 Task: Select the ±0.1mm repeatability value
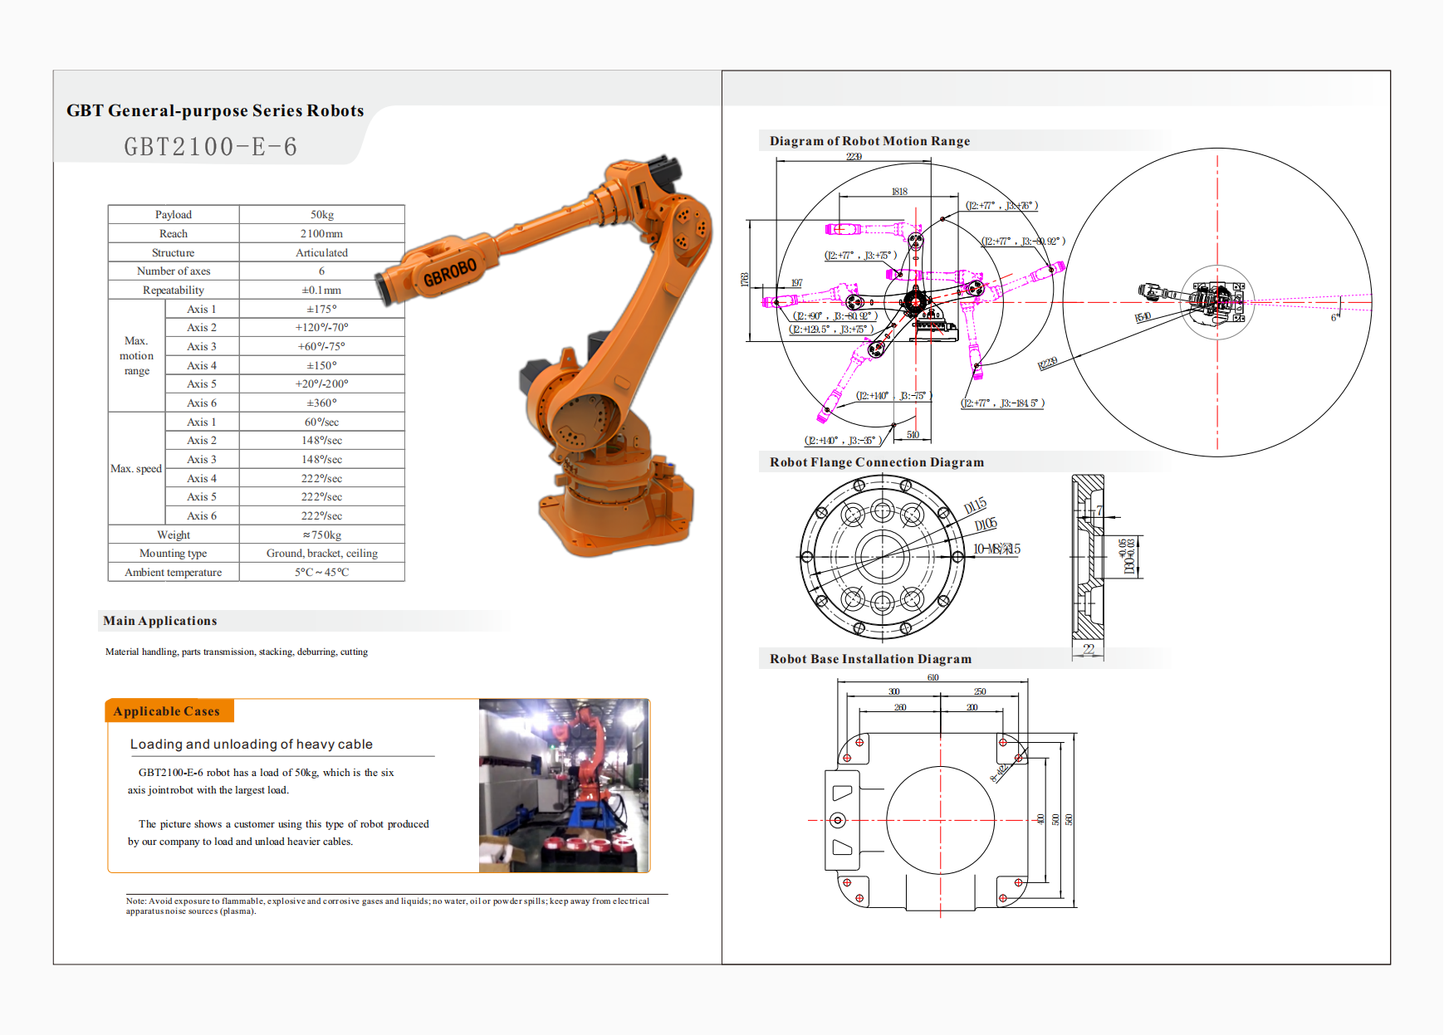[x=322, y=290]
